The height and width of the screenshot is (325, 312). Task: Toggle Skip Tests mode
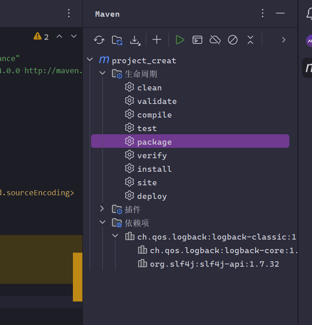[x=233, y=40]
